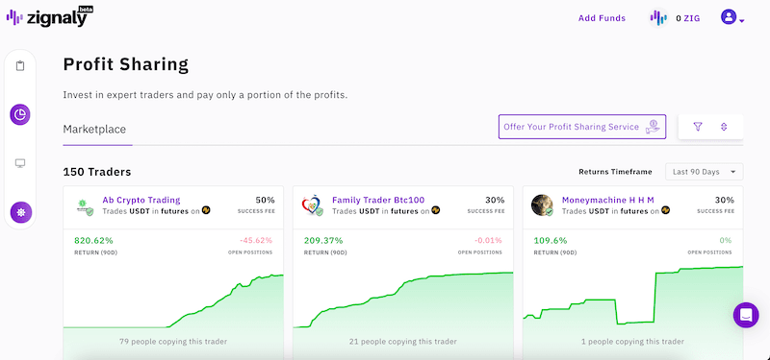This screenshot has height=360, width=770.
Task: Expand the user account avatar menu
Action: tap(732, 17)
